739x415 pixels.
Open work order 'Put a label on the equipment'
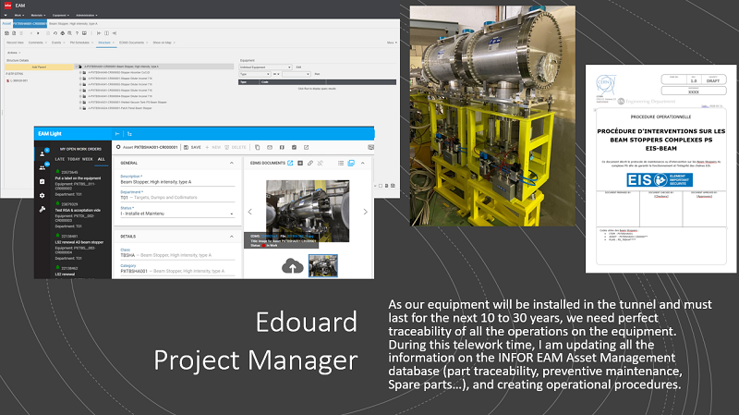pos(78,178)
